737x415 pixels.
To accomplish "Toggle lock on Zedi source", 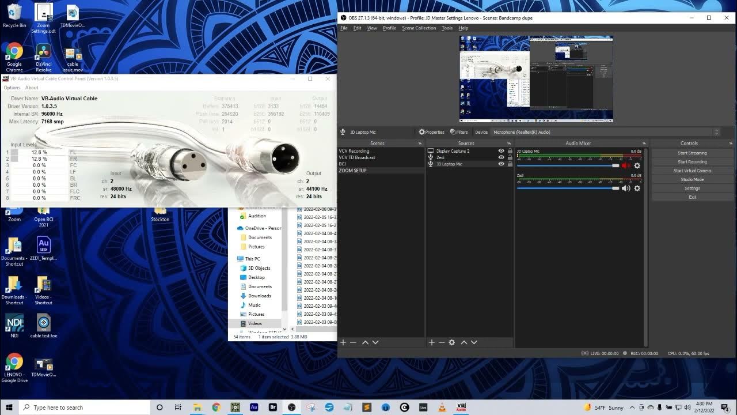I will tap(510, 157).
